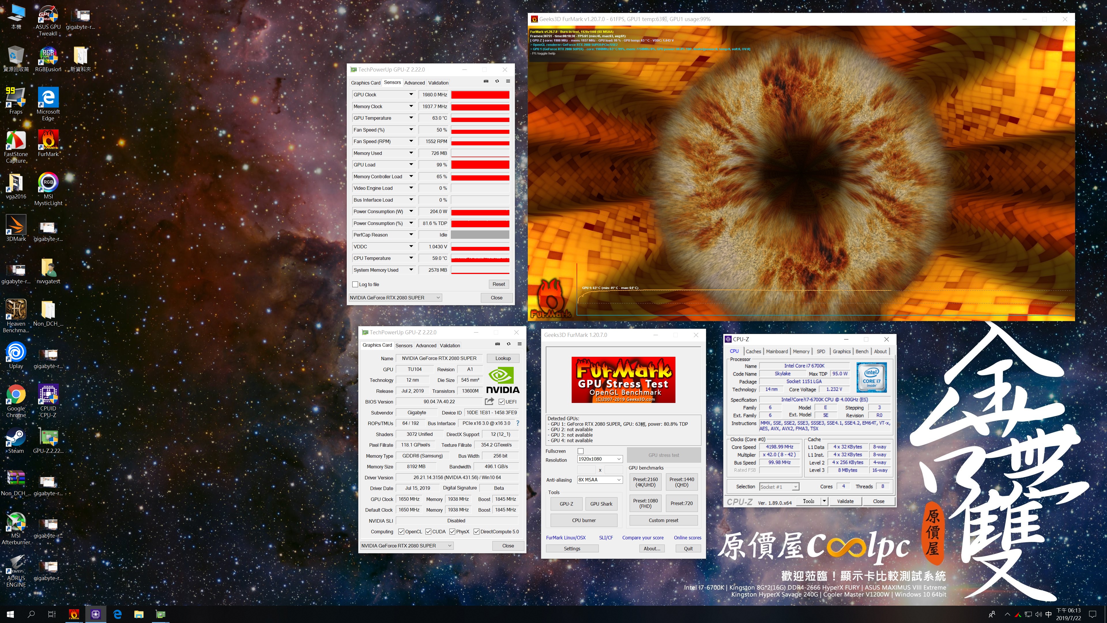Open the FurMark desktop icon
Screen dimensions: 1107x623
point(48,144)
